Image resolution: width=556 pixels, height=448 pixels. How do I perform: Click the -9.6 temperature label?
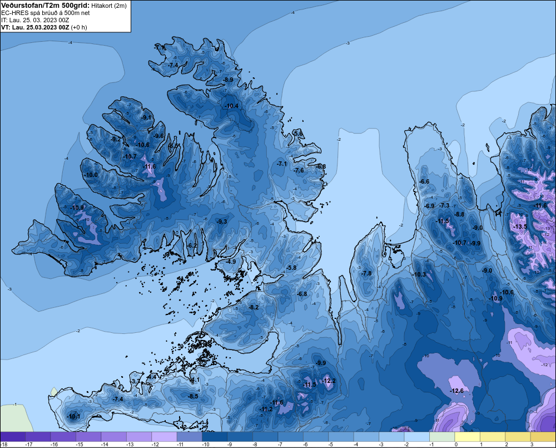point(159,136)
